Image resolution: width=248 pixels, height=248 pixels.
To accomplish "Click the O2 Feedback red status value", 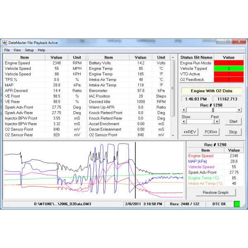I will pyautogui.click(x=229, y=79).
